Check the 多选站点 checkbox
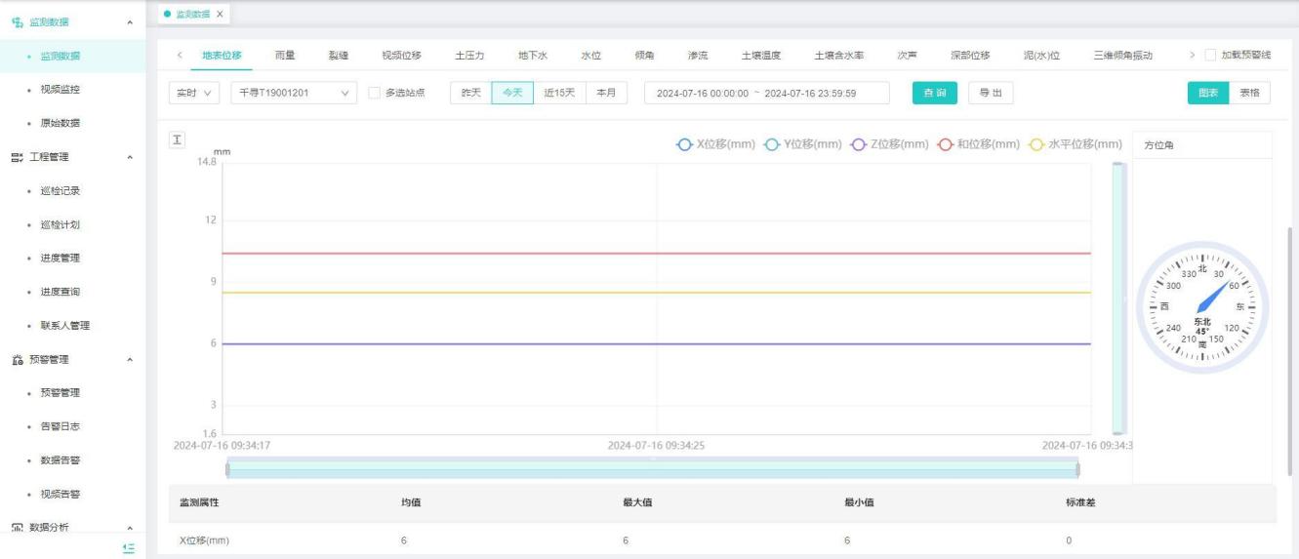This screenshot has width=1299, height=559. click(x=374, y=94)
